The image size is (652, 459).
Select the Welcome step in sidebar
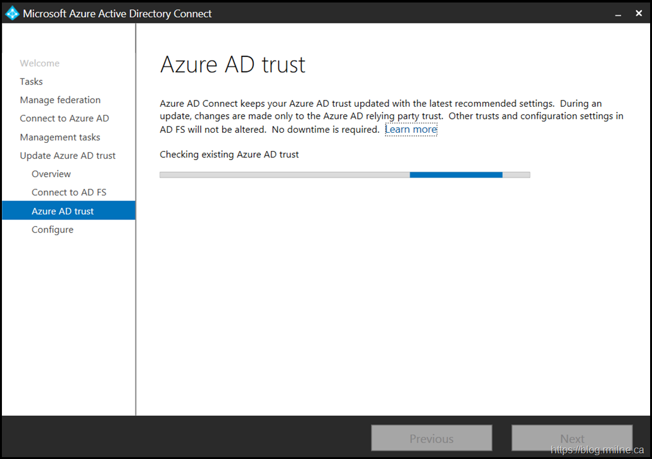(39, 63)
